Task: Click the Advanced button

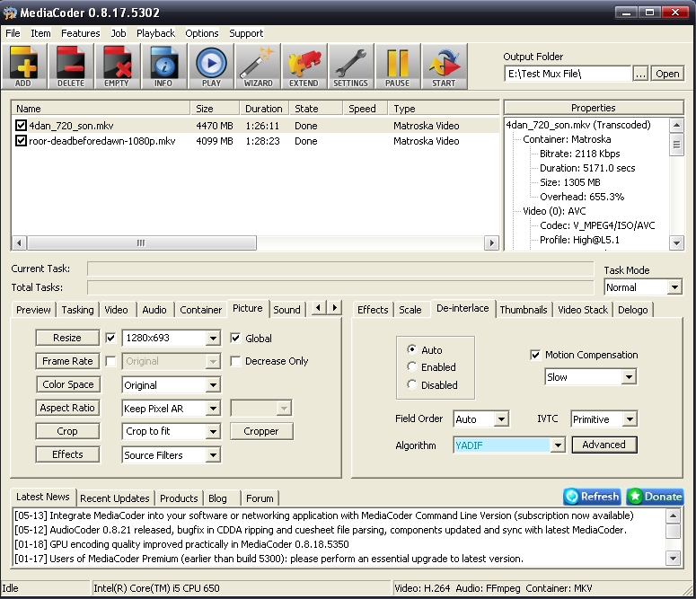Action: pyautogui.click(x=603, y=445)
